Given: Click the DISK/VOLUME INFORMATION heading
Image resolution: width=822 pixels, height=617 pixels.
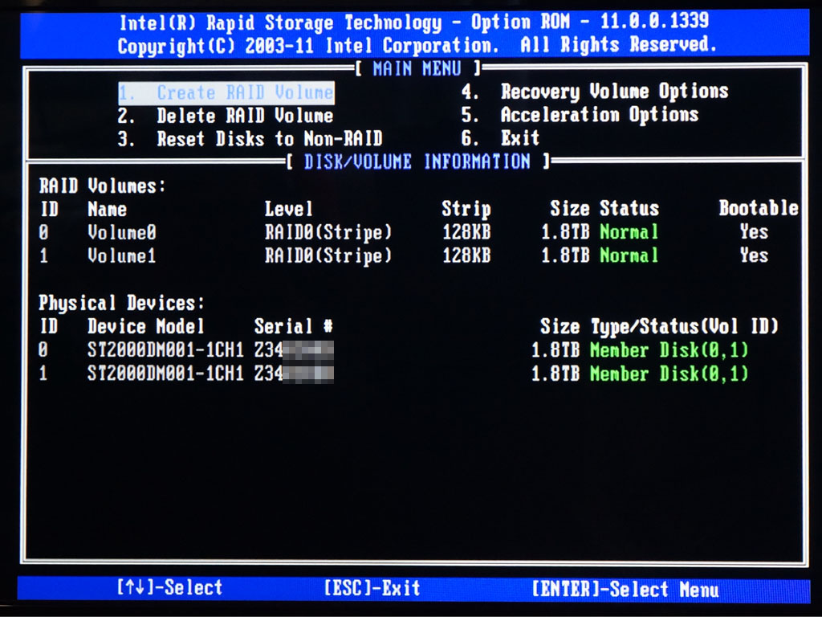Looking at the screenshot, I should 417,161.
